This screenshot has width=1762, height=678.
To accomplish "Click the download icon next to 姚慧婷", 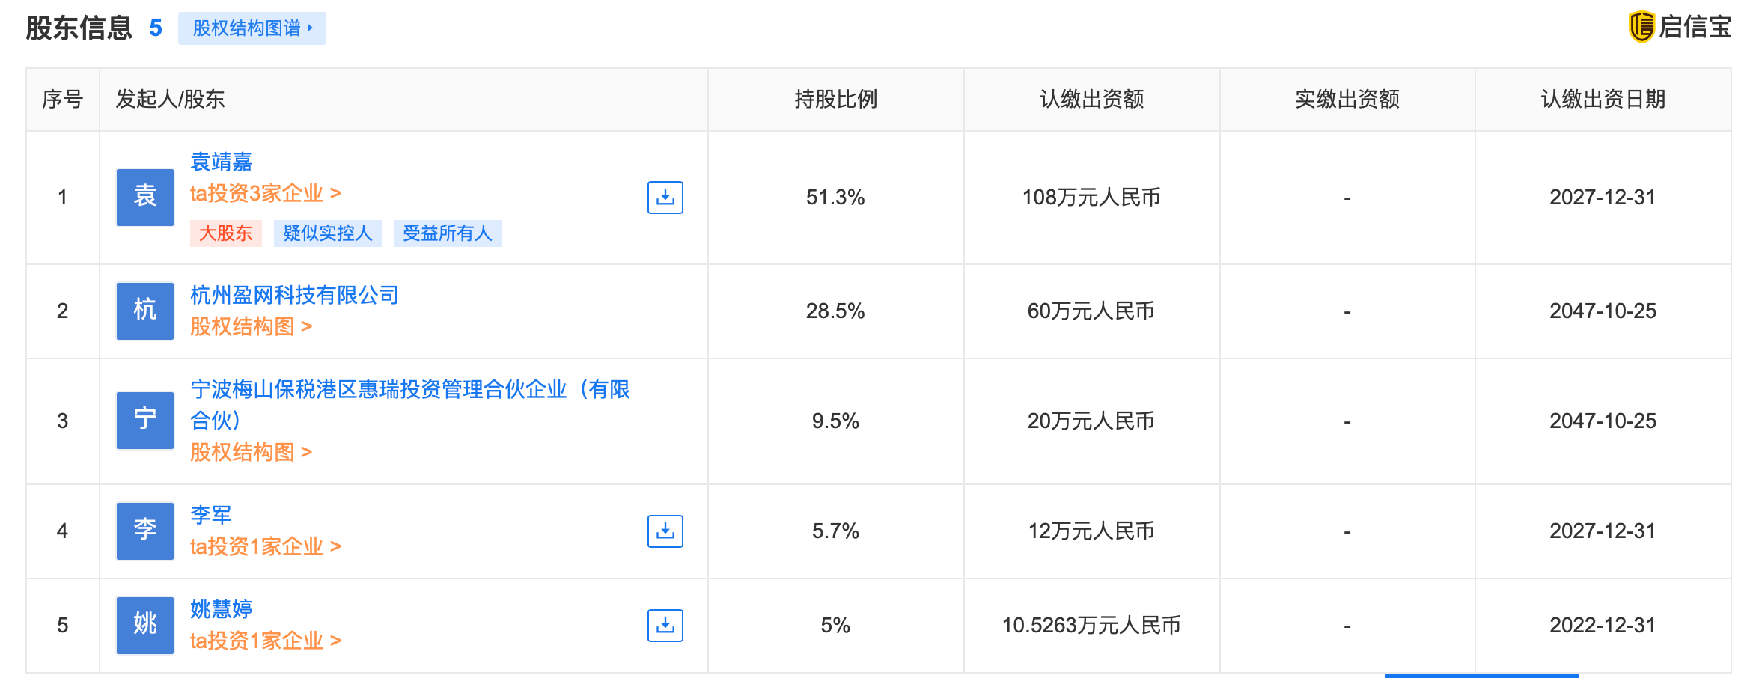I will pyautogui.click(x=665, y=625).
